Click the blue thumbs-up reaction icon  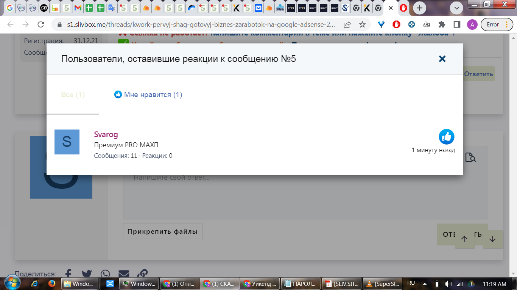pyautogui.click(x=446, y=137)
